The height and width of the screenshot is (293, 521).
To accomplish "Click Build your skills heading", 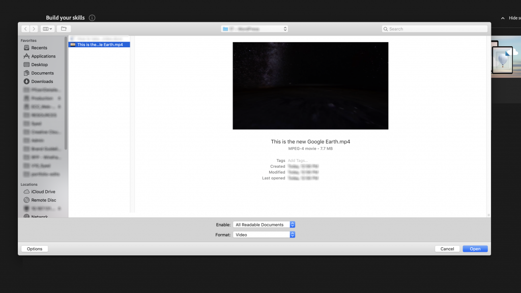I will [65, 18].
